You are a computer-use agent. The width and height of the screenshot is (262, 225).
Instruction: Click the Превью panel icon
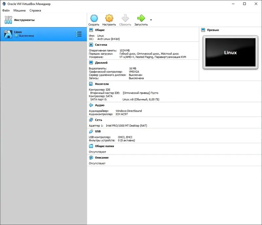tap(203, 30)
